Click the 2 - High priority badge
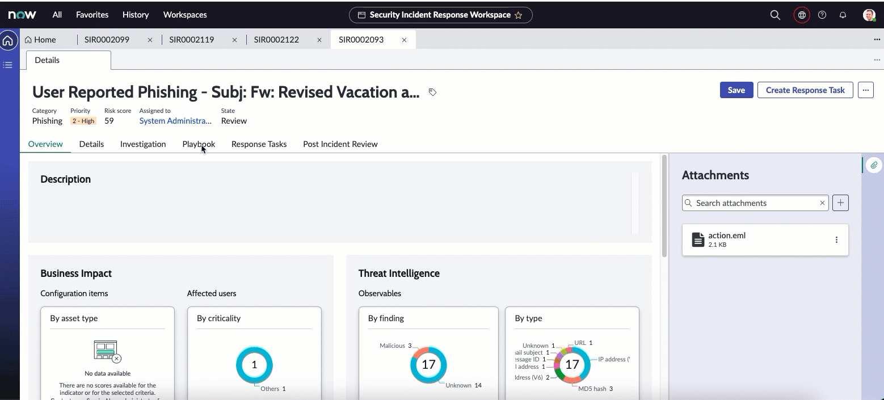Viewport: 884px width, 400px height. (x=83, y=121)
